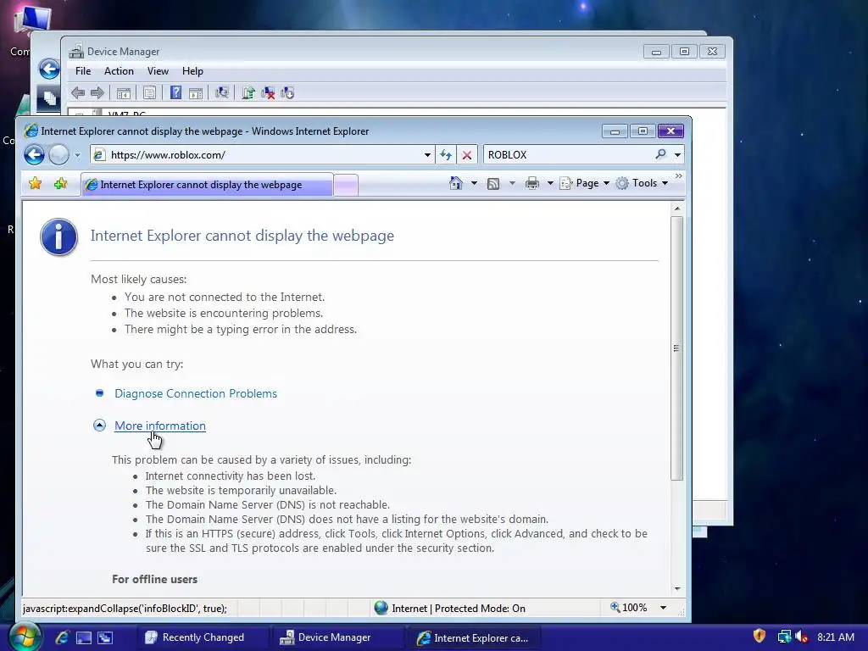Image resolution: width=868 pixels, height=651 pixels.
Task: Click the Internet Explorer back button
Action: point(34,154)
